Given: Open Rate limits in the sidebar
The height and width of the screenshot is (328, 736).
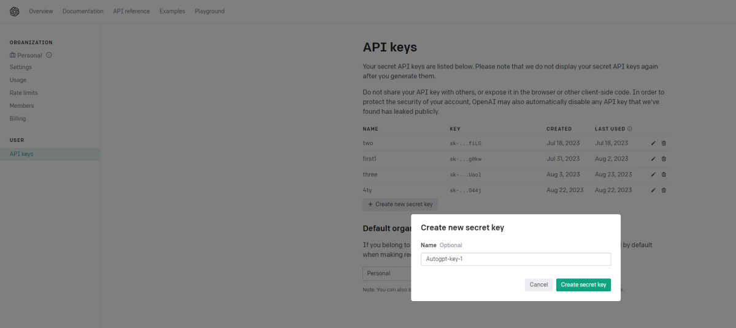Looking at the screenshot, I should pyautogui.click(x=23, y=93).
